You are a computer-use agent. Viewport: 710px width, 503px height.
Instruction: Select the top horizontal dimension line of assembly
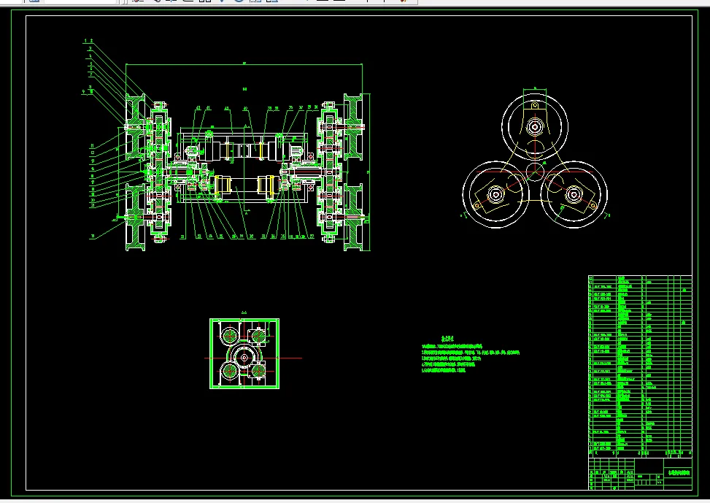(x=244, y=65)
